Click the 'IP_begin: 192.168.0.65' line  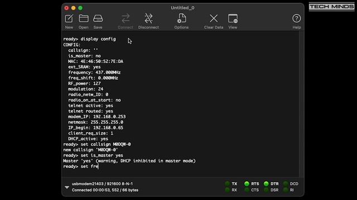[x=95, y=128]
